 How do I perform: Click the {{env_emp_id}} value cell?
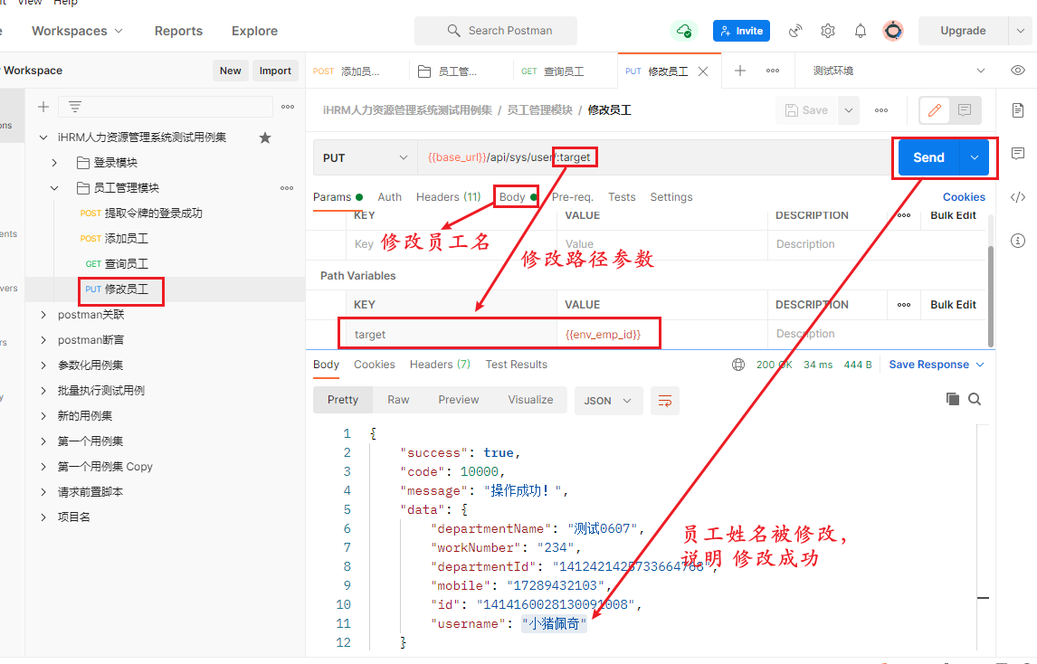[x=661, y=334]
